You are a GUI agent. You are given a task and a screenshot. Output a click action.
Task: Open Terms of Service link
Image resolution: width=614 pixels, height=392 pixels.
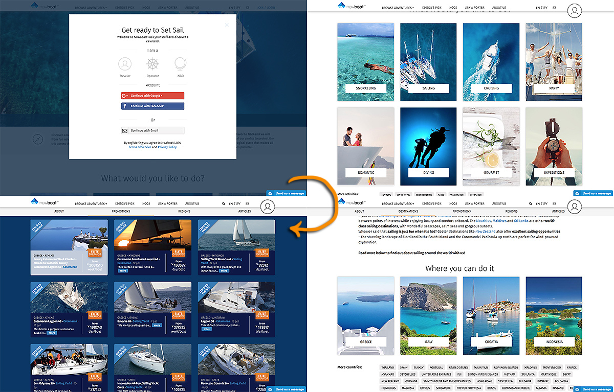pyautogui.click(x=140, y=147)
